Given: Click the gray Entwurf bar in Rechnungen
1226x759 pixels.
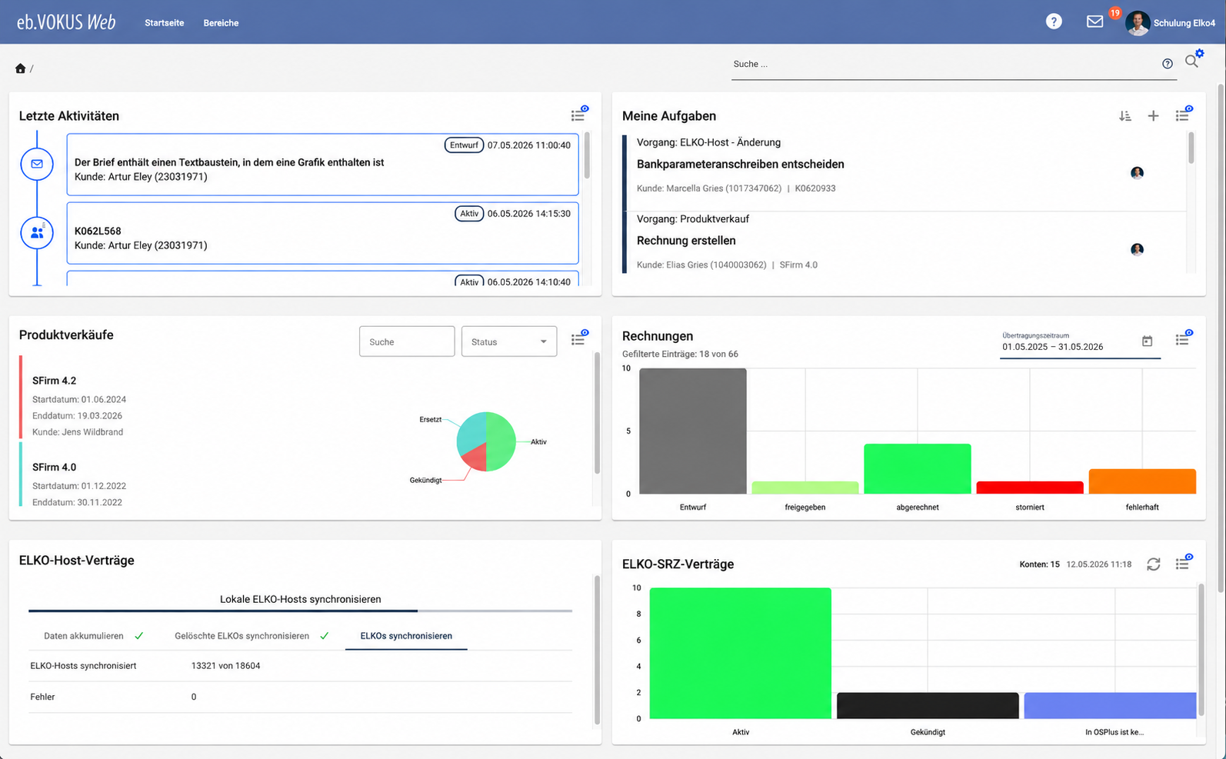Looking at the screenshot, I should click(x=692, y=431).
